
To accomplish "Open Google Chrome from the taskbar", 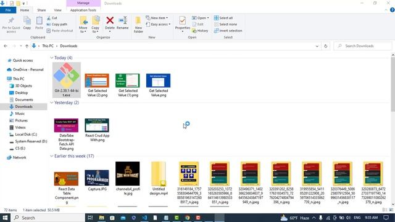I will click(187, 218).
